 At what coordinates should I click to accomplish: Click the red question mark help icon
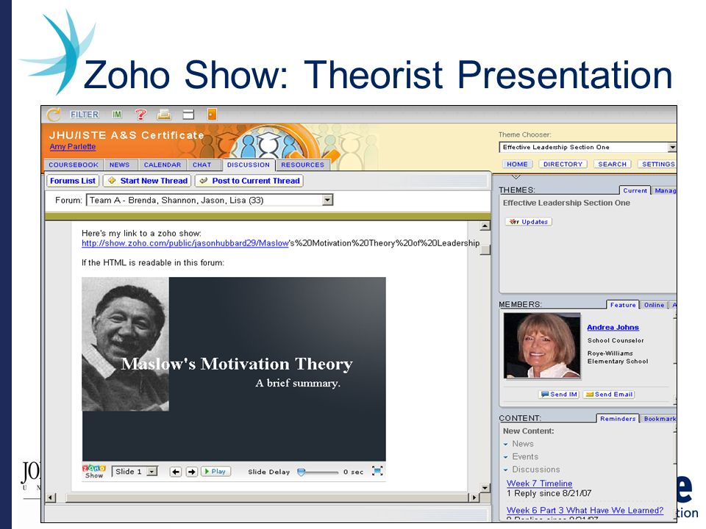pyautogui.click(x=141, y=115)
